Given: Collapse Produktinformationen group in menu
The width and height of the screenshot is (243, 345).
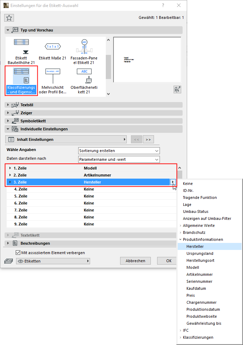Looking at the screenshot, I should (x=181, y=239).
